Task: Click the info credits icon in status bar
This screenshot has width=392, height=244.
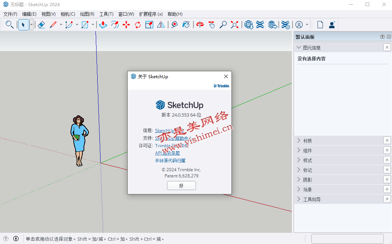Action: pos(16,239)
